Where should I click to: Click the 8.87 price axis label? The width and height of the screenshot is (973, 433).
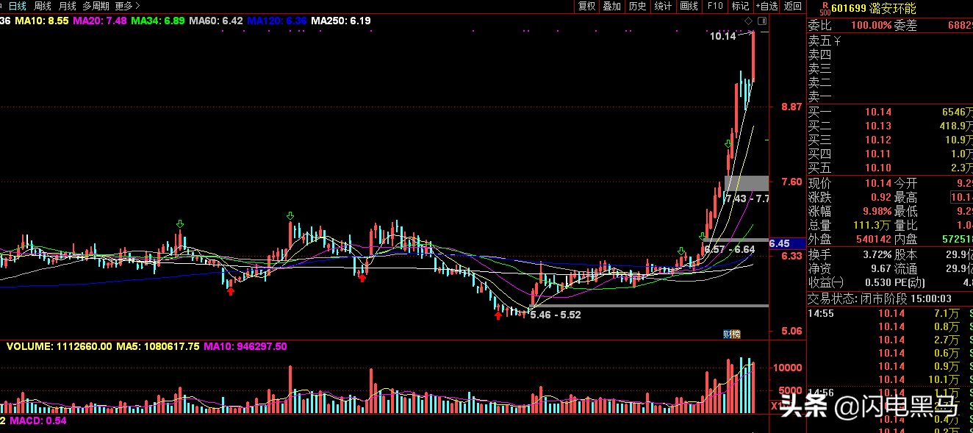click(x=791, y=107)
